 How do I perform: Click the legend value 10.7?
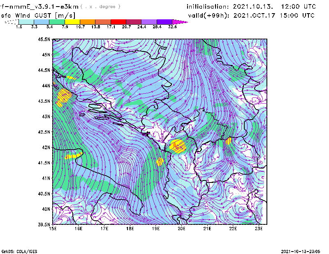80,27
